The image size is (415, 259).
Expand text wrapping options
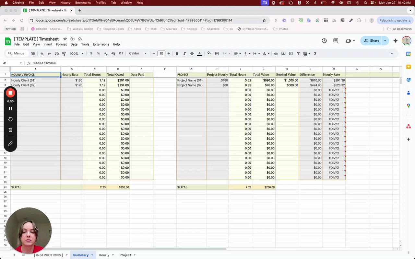(256, 53)
